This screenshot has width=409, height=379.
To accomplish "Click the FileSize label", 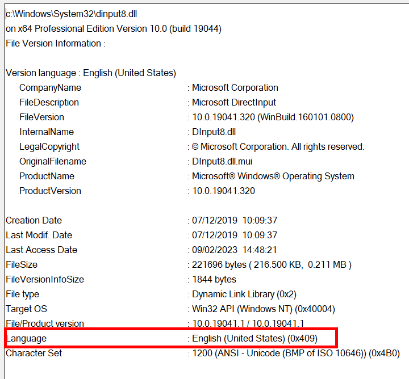I will 22,264.
